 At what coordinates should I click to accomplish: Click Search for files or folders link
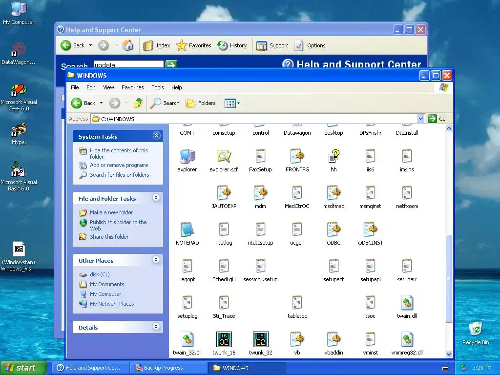pyautogui.click(x=120, y=175)
